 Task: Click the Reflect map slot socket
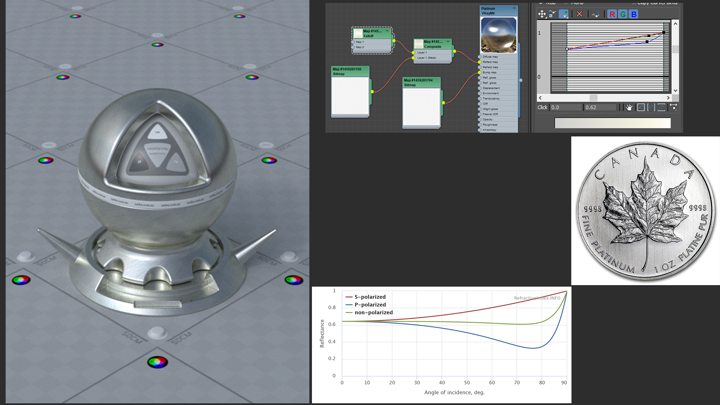coord(480,62)
